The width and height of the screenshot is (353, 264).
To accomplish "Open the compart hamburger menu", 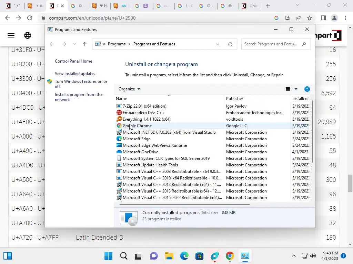I will pos(11,35).
